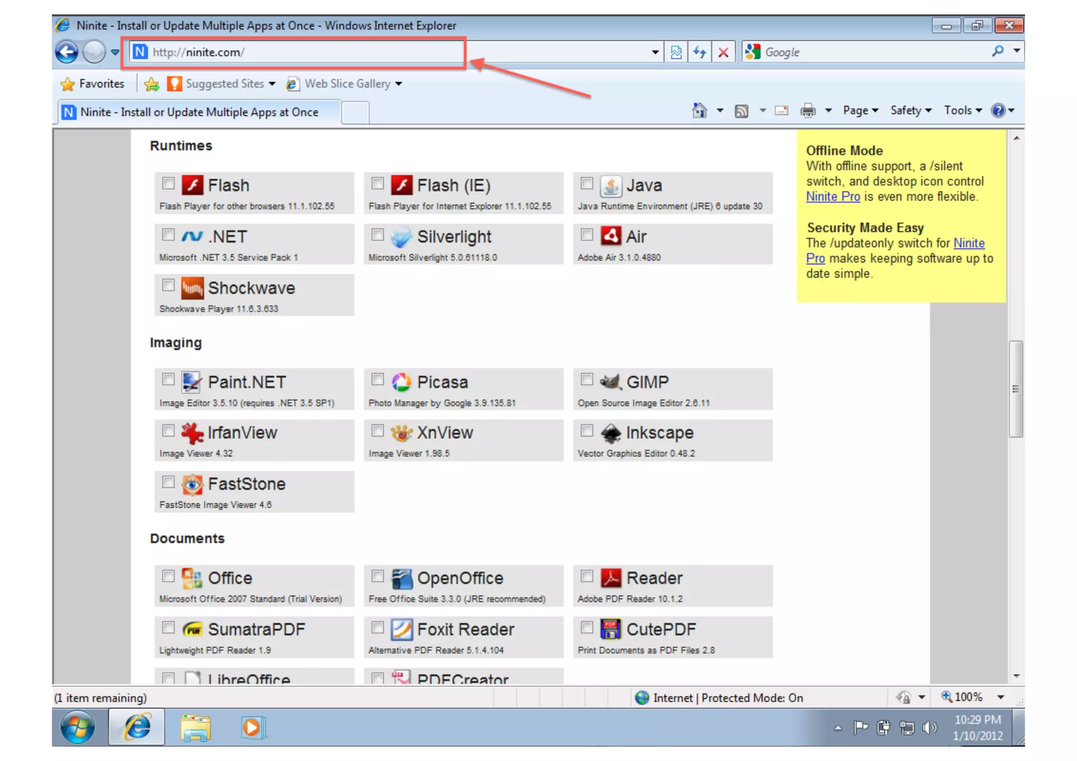Click the CutePDF floppy icon
The width and height of the screenshot is (1077, 761).
point(611,629)
